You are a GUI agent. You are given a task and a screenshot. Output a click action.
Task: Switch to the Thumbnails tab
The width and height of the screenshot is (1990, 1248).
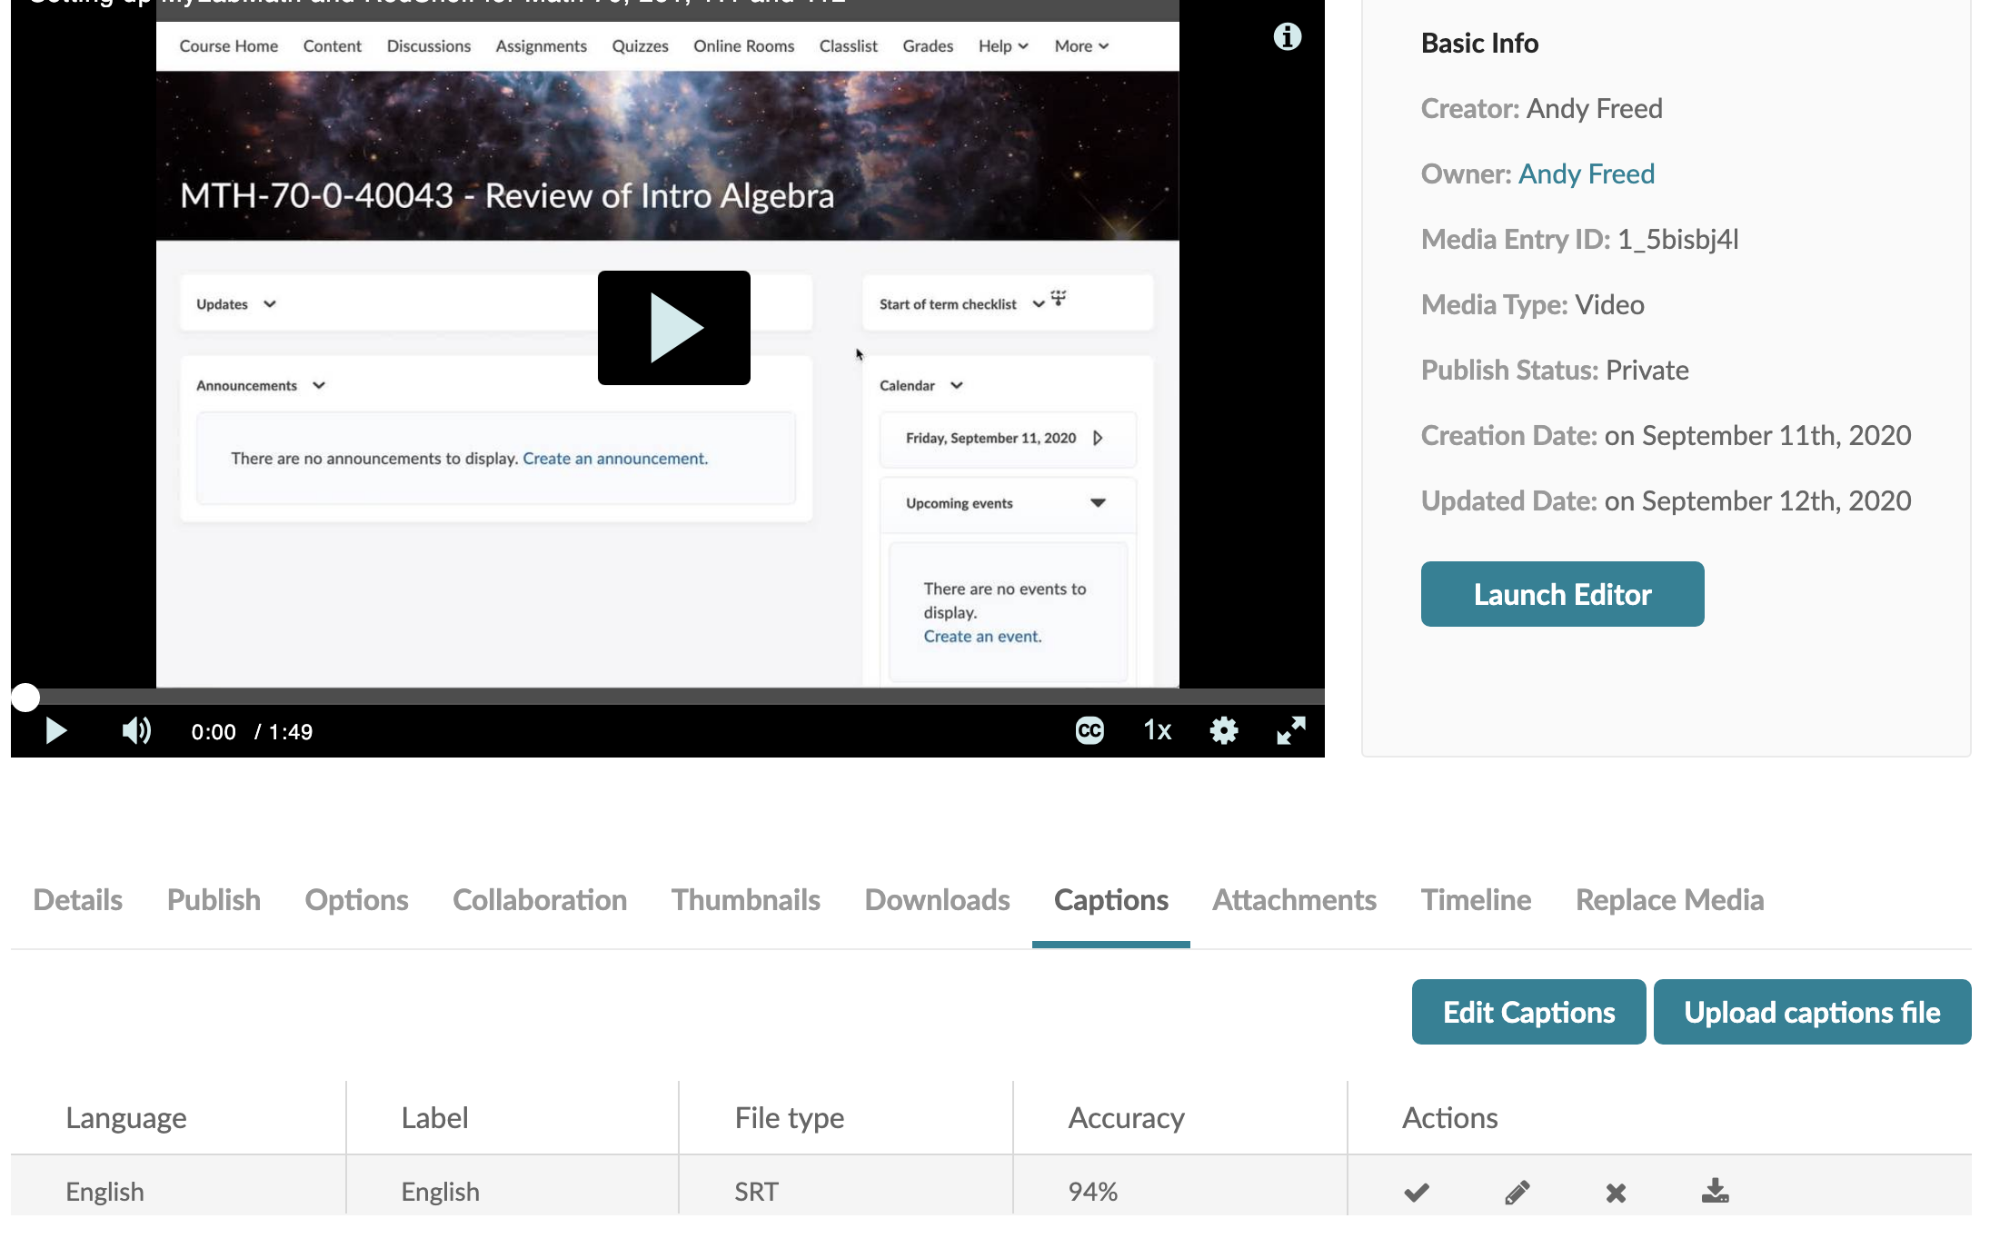[x=745, y=900]
